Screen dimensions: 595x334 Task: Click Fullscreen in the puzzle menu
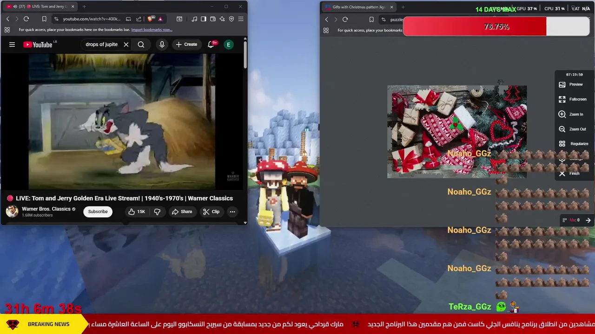[x=572, y=99]
